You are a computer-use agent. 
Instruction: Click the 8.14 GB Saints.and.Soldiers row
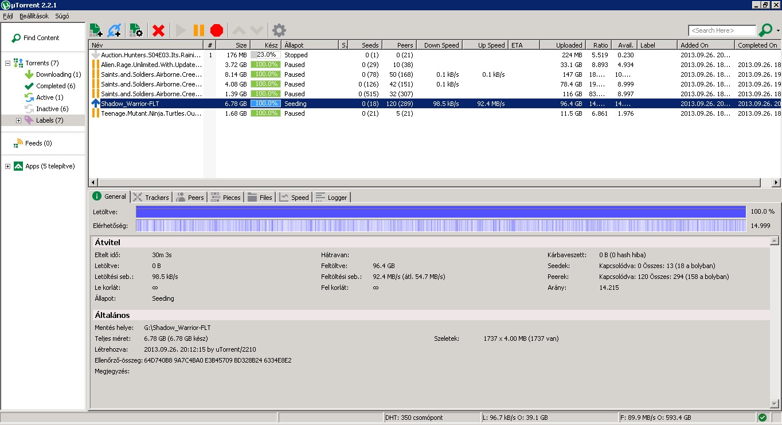[435, 74]
